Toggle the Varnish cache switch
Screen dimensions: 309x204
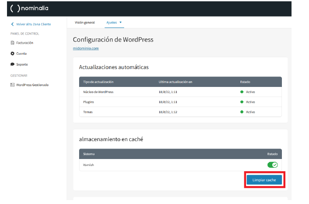coord(272,165)
